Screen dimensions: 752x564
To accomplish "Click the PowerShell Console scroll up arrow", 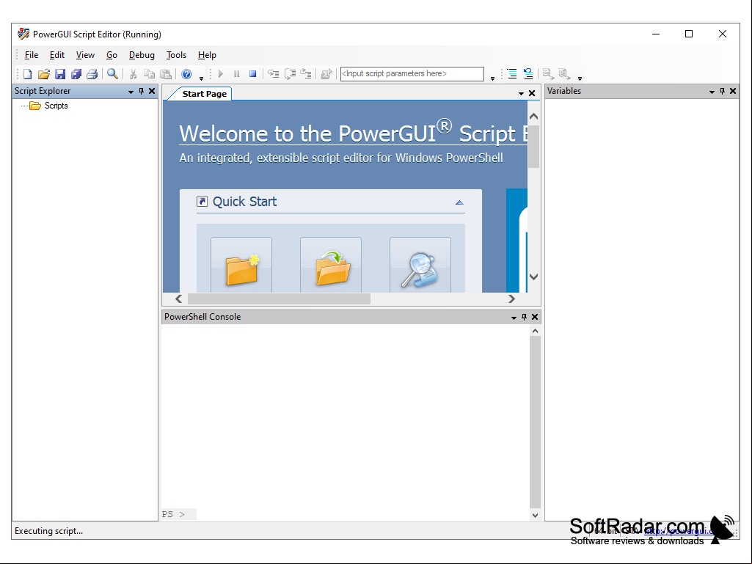I will click(536, 331).
